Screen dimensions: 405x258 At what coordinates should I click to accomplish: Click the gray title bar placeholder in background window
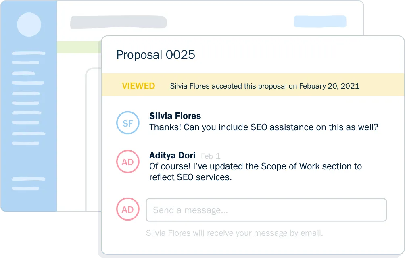click(119, 22)
